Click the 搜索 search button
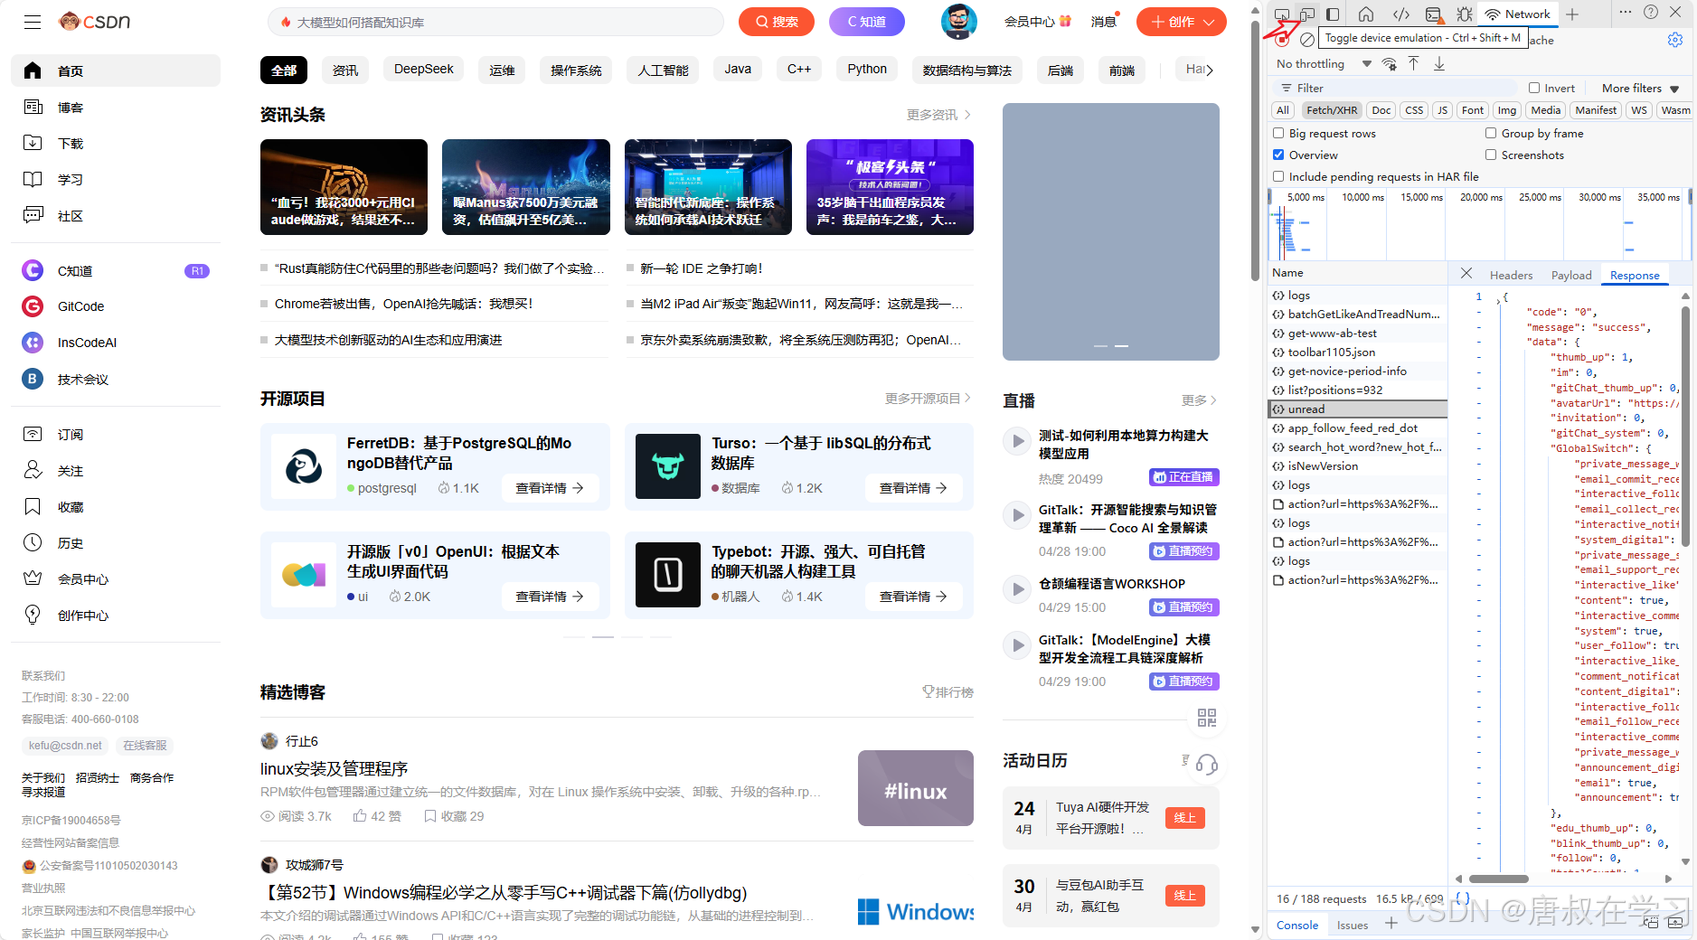 [x=777, y=22]
